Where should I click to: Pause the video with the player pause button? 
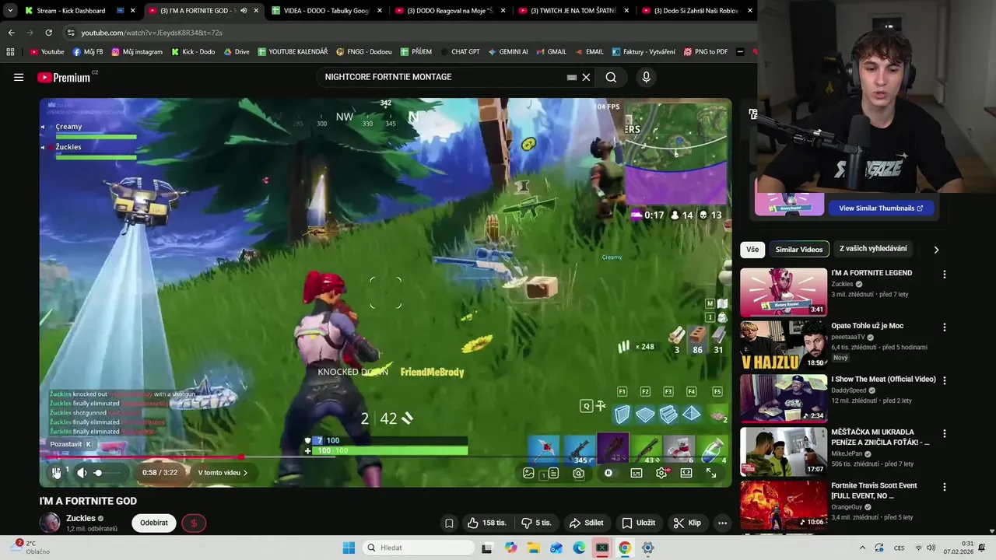coord(56,472)
